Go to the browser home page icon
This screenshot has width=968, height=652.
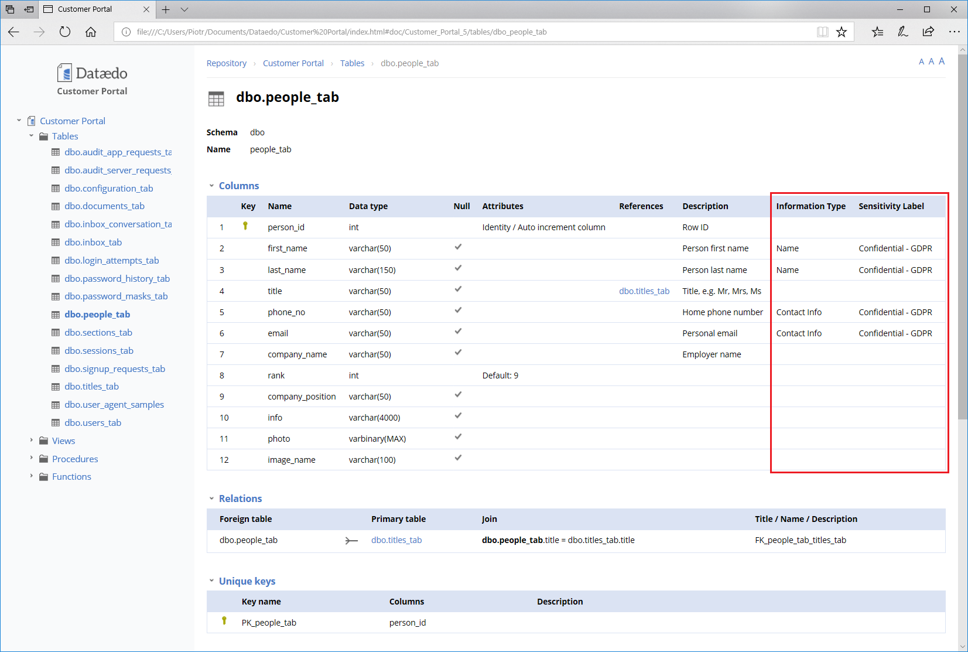coord(91,32)
